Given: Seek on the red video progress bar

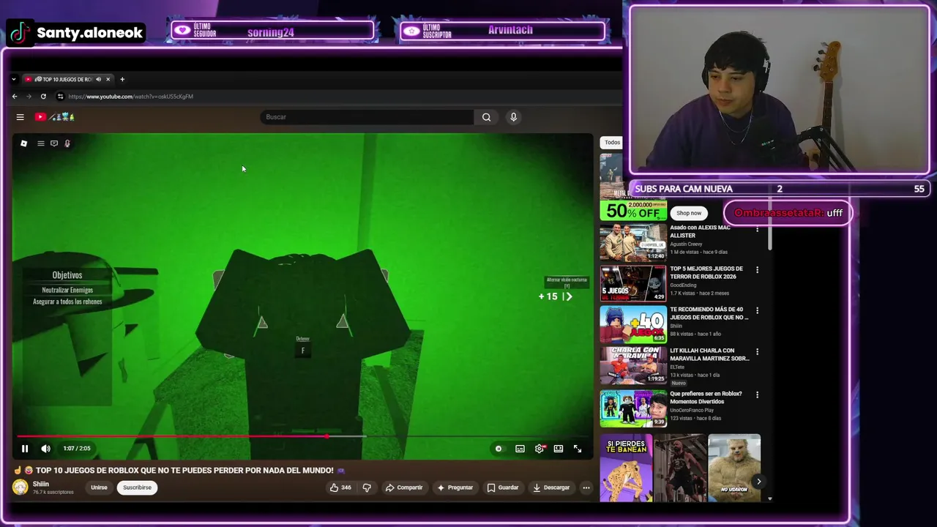Looking at the screenshot, I should coord(172,437).
